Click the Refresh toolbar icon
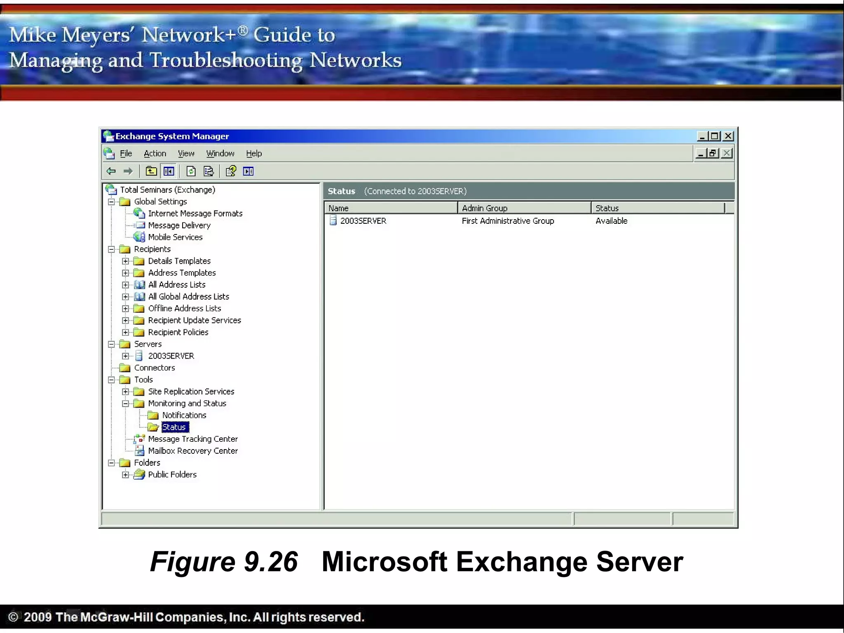This screenshot has height=633, width=844. pos(191,171)
